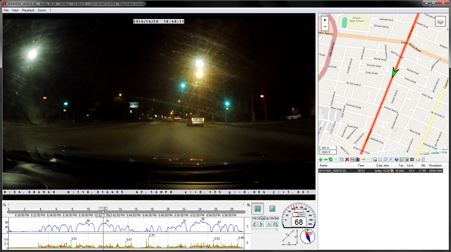Open the View menu

pyautogui.click(x=15, y=10)
